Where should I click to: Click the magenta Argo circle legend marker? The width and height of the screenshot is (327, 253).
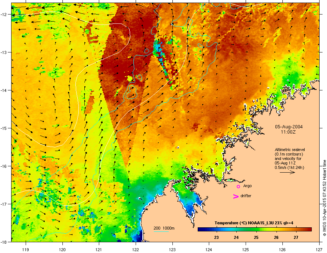click(238, 186)
